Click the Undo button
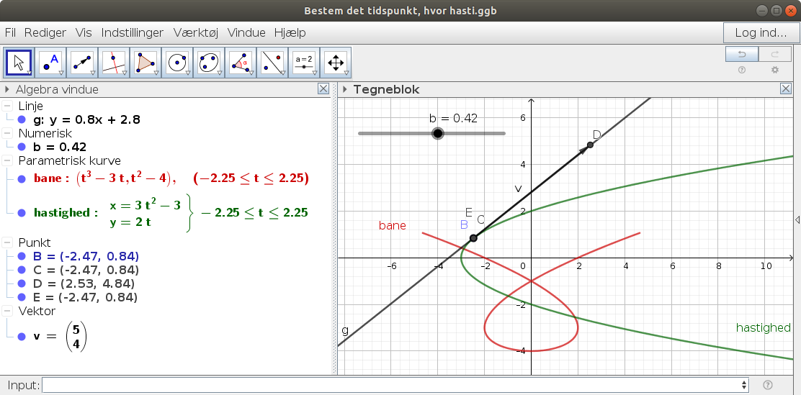The image size is (801, 395). point(742,54)
